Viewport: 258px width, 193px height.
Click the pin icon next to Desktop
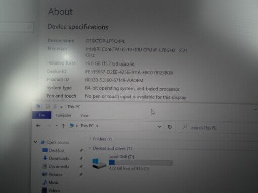[81, 150]
